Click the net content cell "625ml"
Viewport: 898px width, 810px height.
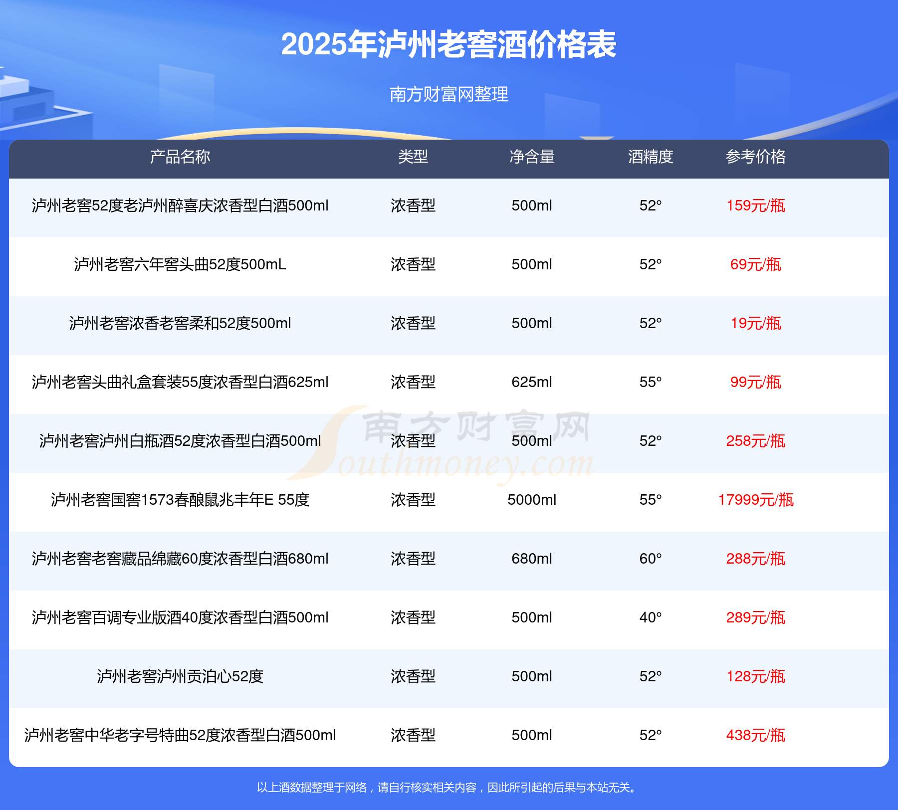[x=532, y=382]
